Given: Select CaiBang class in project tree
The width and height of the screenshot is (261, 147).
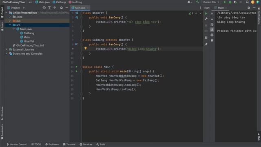Looking at the screenshot, I should pos(27,33).
